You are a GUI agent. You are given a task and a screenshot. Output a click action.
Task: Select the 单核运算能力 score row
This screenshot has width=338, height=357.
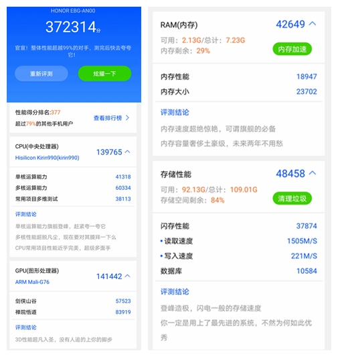(x=73, y=176)
